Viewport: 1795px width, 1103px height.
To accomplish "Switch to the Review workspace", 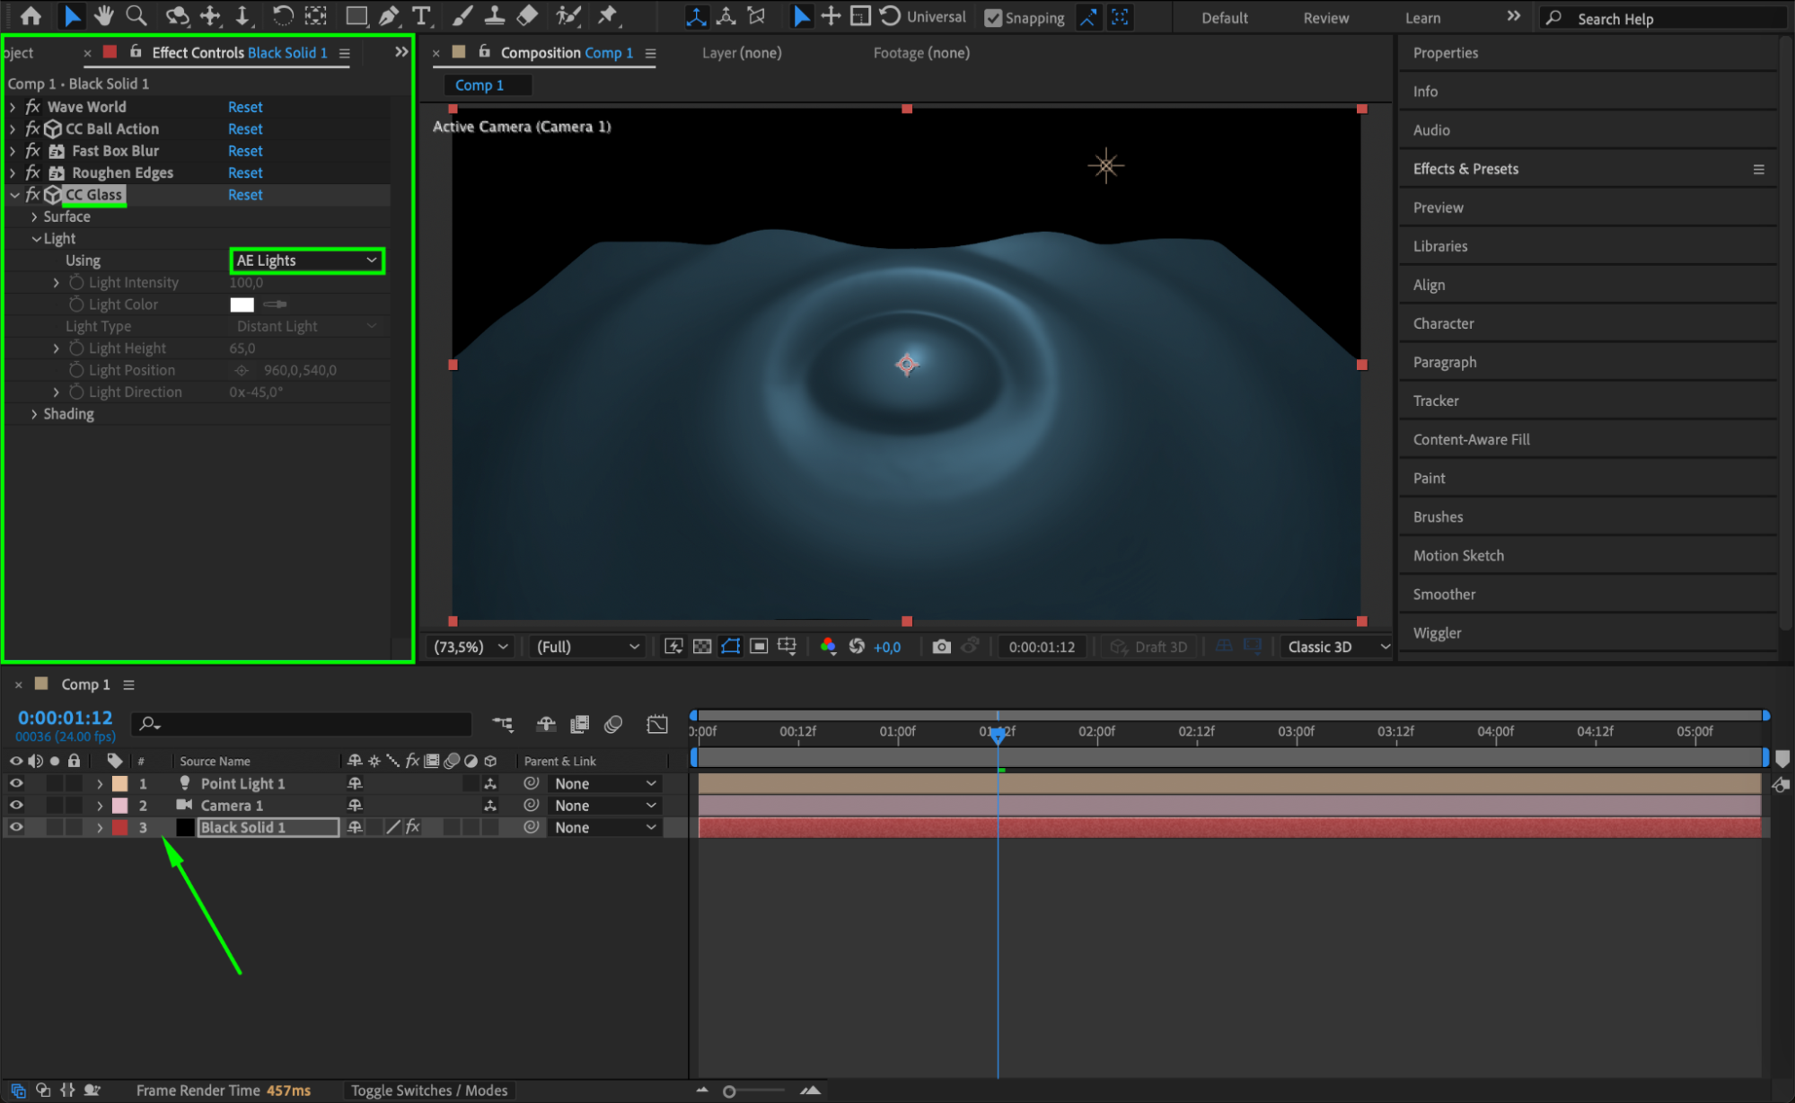I will point(1325,18).
